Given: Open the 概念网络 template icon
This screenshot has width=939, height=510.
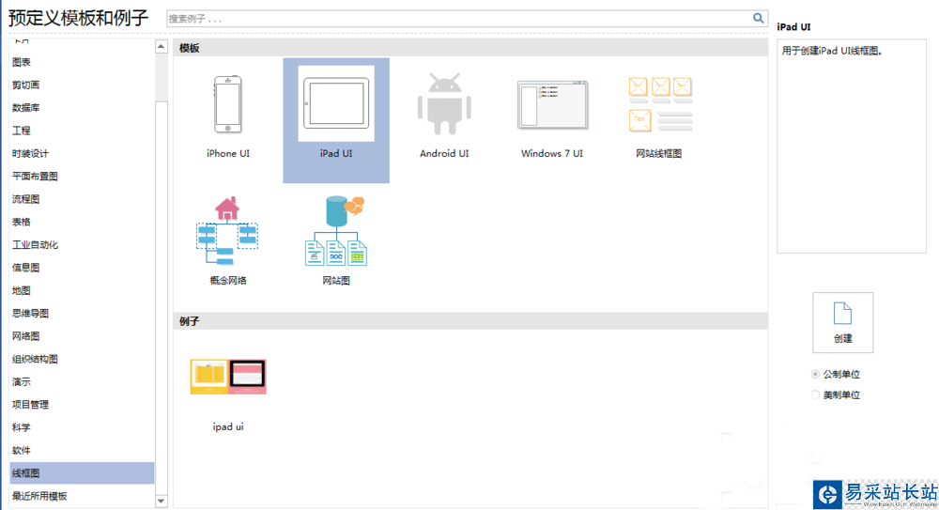Looking at the screenshot, I should pos(227,231).
